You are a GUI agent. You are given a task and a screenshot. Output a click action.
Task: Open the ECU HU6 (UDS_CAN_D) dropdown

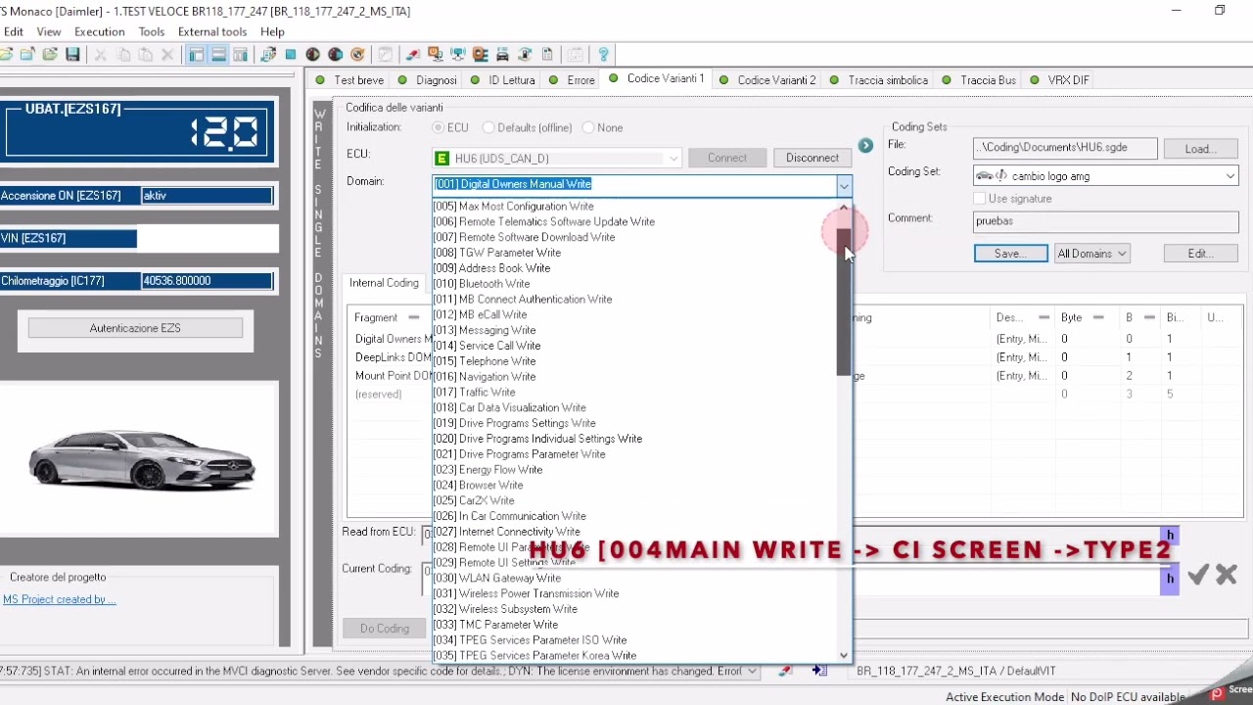pyautogui.click(x=674, y=159)
